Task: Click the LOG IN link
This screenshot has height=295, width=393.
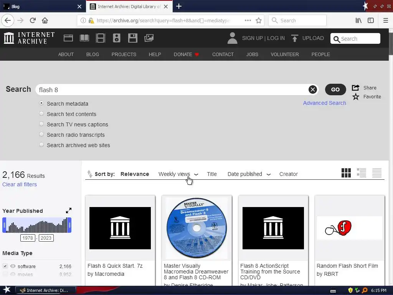Action: (276, 38)
